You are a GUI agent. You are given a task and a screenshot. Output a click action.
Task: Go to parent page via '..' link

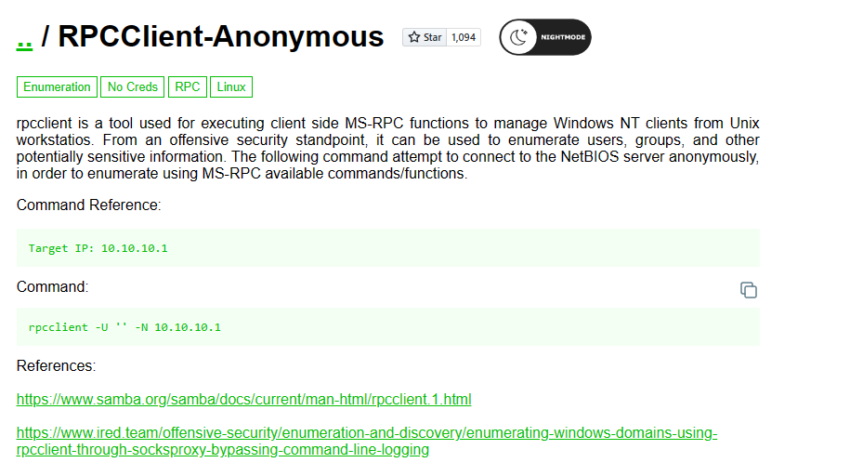pyautogui.click(x=25, y=38)
